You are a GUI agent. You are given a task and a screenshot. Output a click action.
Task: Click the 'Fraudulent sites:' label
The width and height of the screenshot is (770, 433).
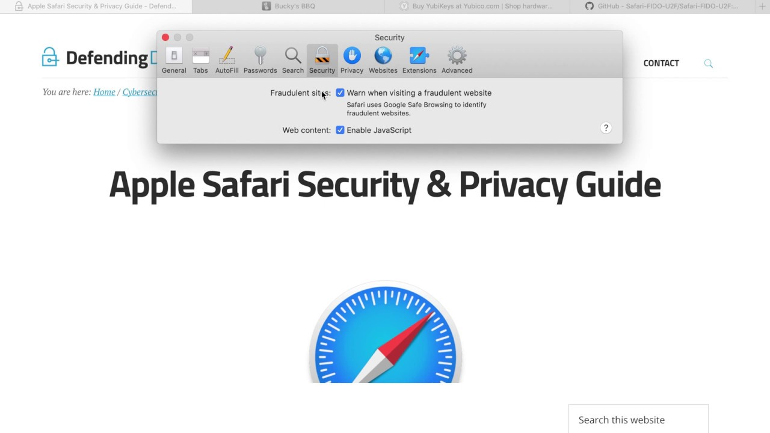[300, 93]
